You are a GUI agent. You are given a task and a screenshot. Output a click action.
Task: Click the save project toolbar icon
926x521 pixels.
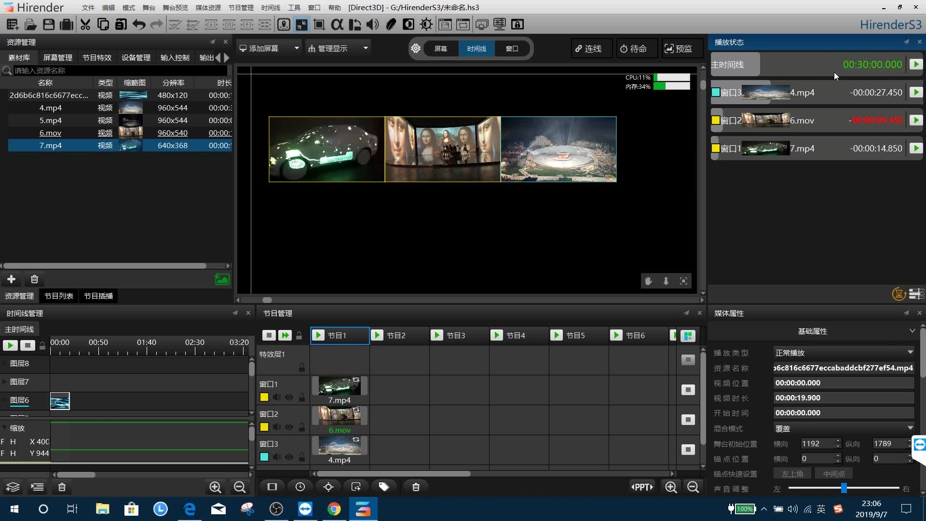pyautogui.click(x=48, y=24)
